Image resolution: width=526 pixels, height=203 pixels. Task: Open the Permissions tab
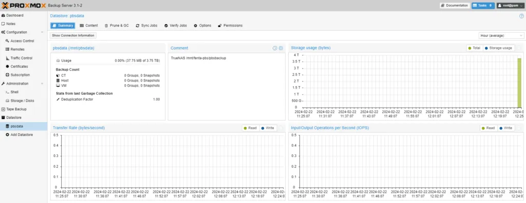point(230,26)
